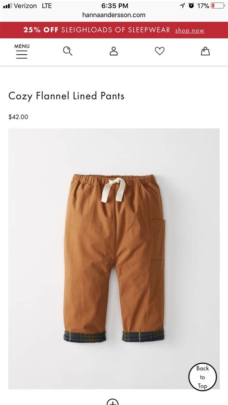The image size is (228, 405).
Task: Tap the $42.00 price text
Action: click(x=18, y=117)
